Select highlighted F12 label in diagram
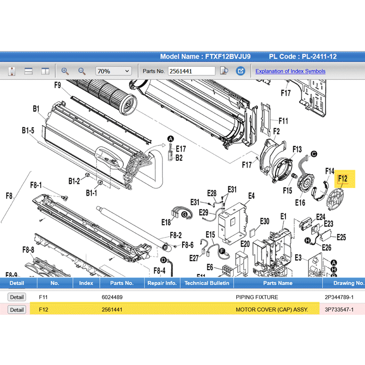The image size is (365, 365). coord(343,179)
